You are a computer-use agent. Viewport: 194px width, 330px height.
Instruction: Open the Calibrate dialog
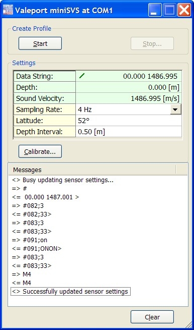point(40,151)
